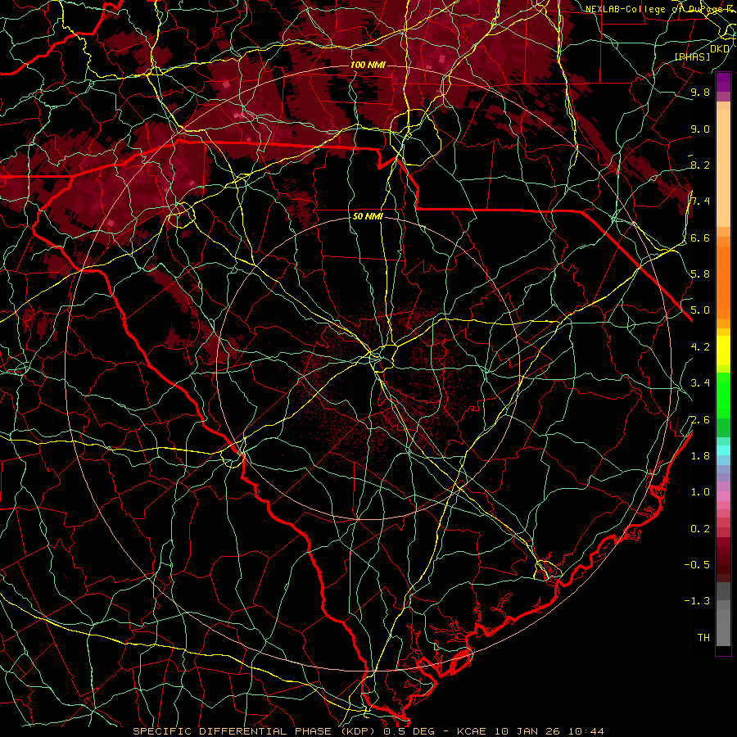Click the -1.3 legend value
Screen dimensions: 737x737
697,601
